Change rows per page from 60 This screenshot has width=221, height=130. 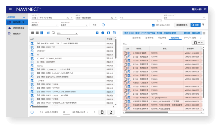coord(66,112)
